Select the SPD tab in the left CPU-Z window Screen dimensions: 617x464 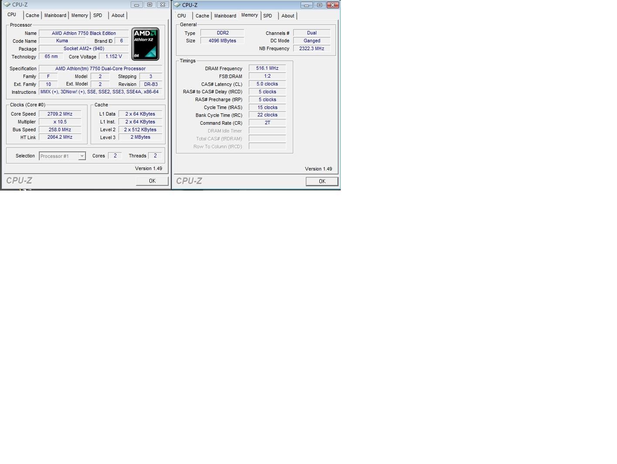(98, 15)
